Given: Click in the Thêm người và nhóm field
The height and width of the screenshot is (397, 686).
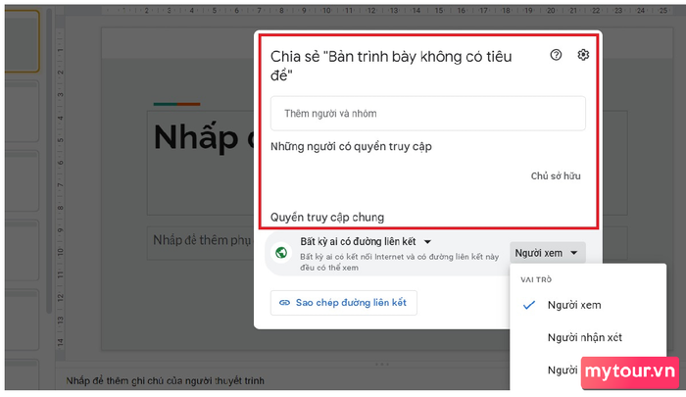Looking at the screenshot, I should 428,114.
